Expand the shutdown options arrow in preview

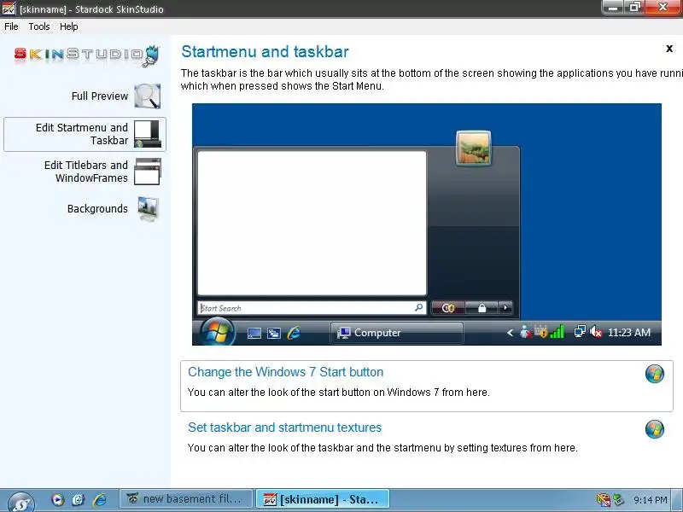pos(505,308)
